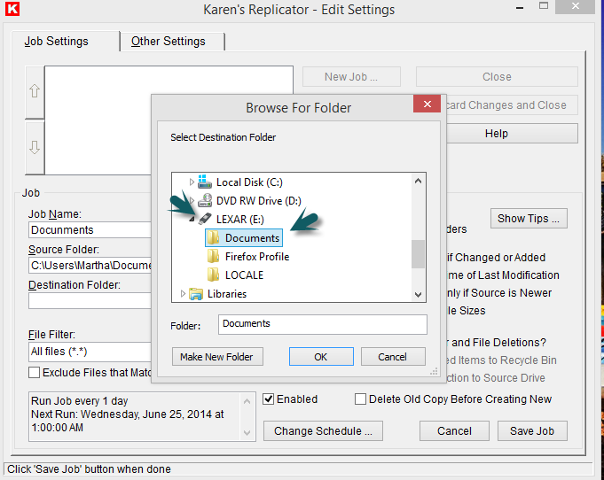
Task: Select LOCALE folder label in tree
Action: coord(244,275)
